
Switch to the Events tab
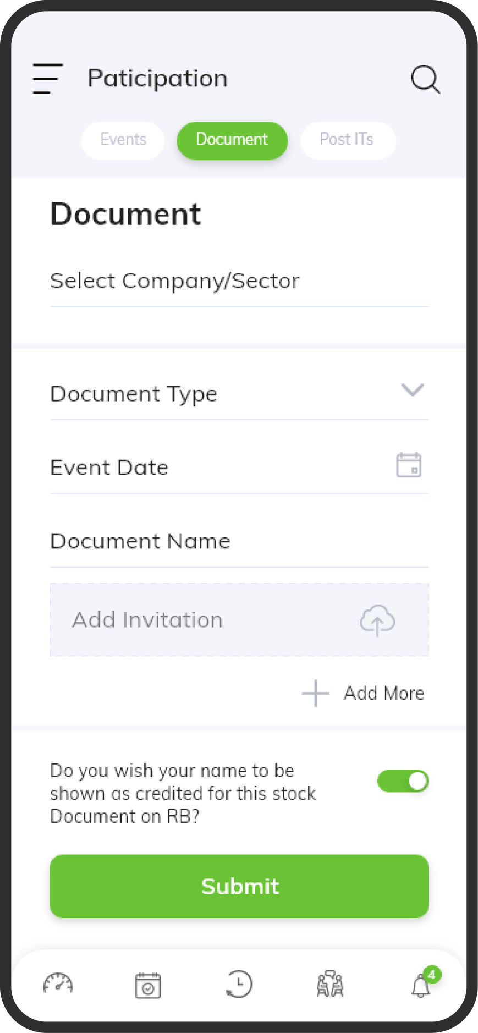123,140
